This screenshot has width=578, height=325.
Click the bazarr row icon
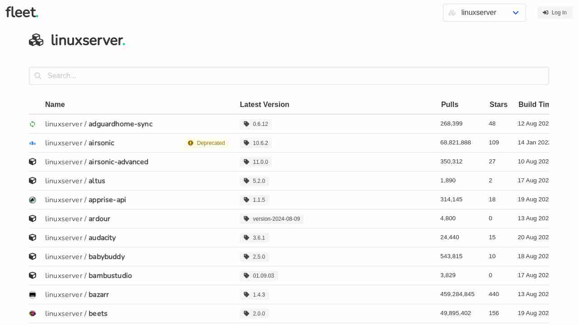[x=33, y=295]
